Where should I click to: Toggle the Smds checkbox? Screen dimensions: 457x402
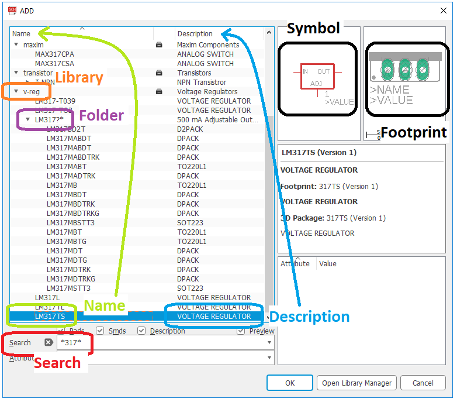(x=100, y=331)
